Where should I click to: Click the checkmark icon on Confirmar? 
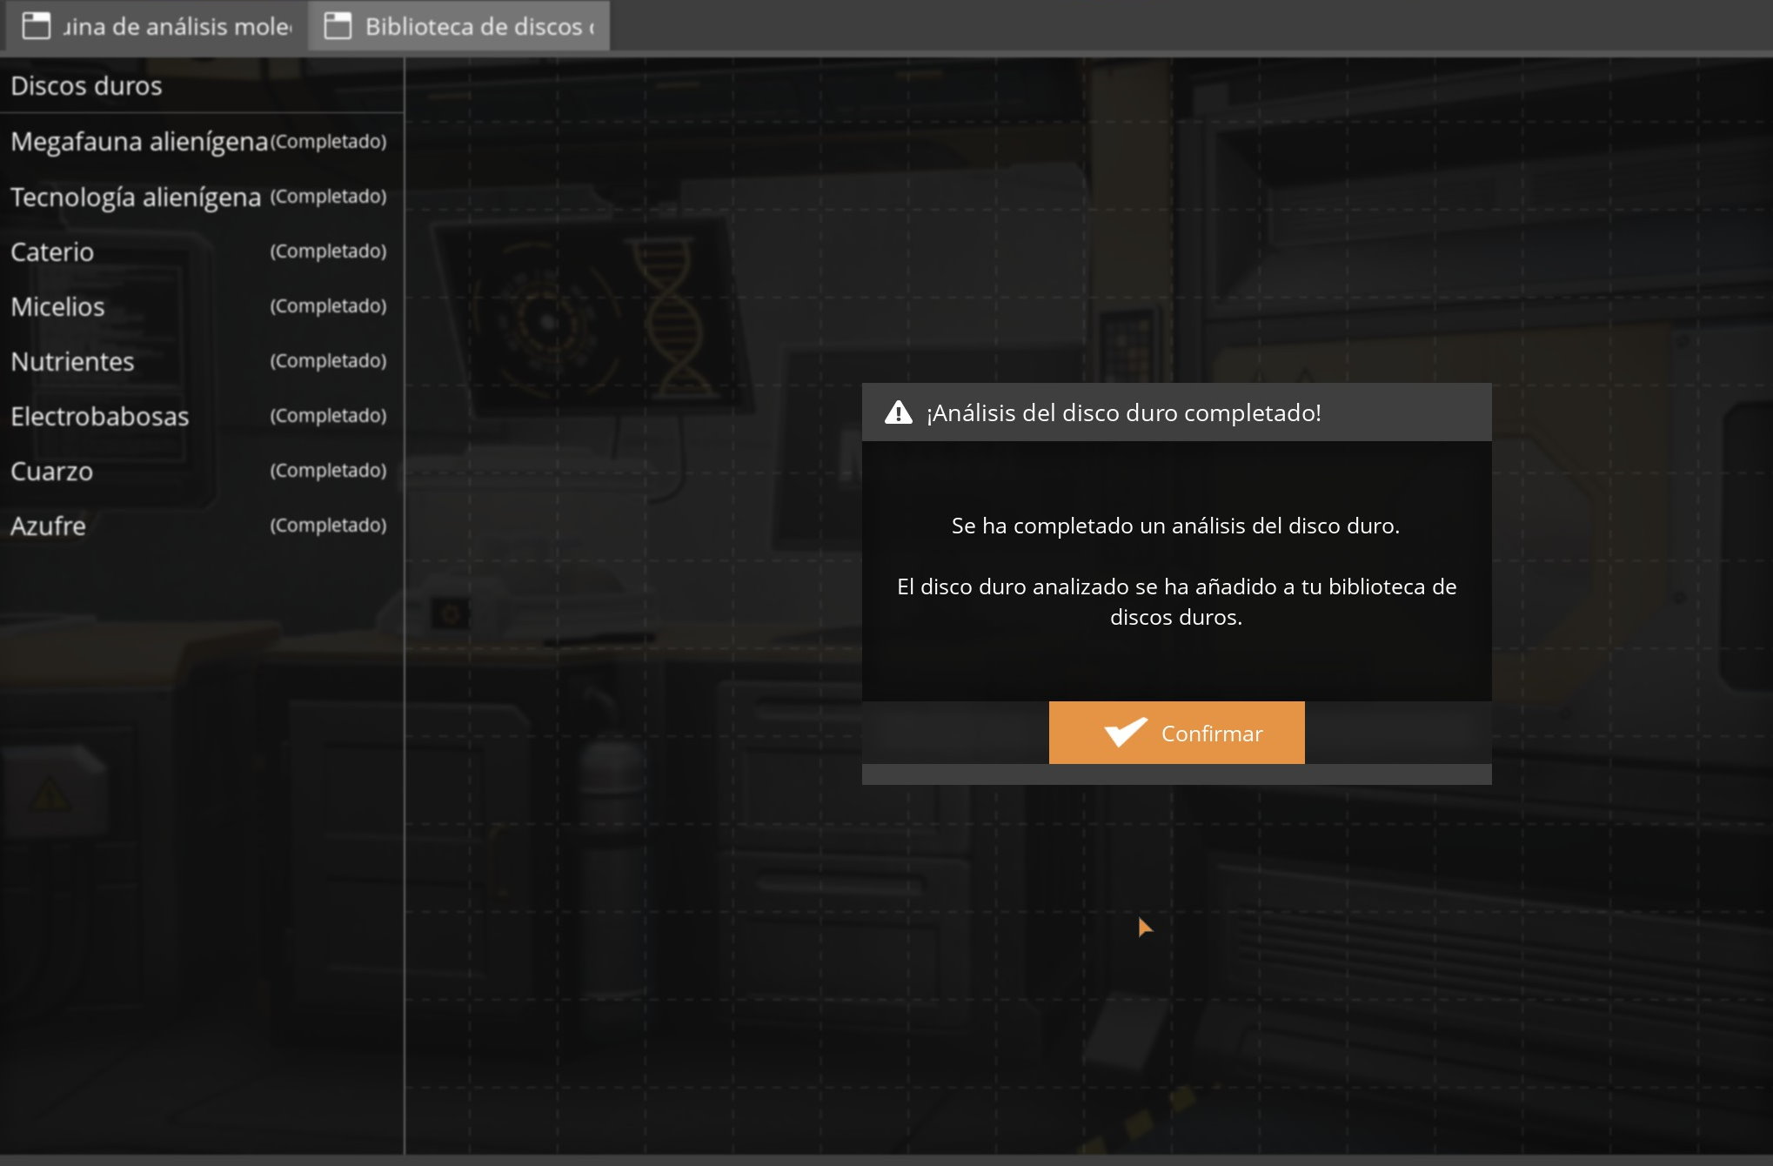point(1125,733)
